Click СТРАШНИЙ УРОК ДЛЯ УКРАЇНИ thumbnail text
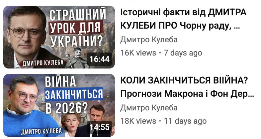This screenshot has width=261, height=139. pyautogui.click(x=77, y=28)
